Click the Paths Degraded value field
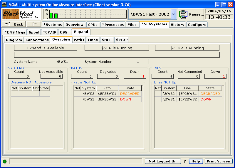 coord(108,76)
